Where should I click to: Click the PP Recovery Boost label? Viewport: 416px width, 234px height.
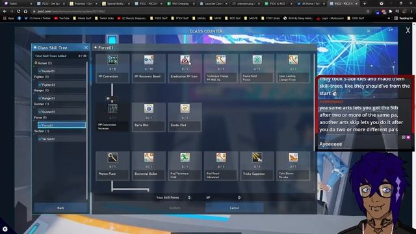tap(148, 77)
